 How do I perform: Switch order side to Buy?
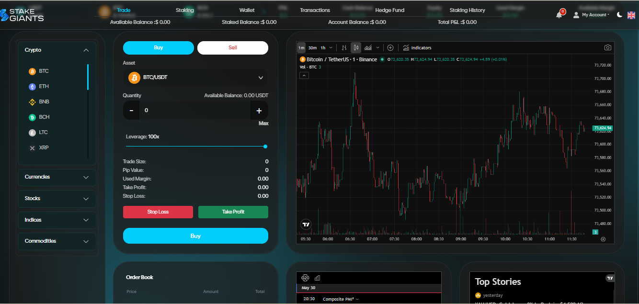[x=159, y=48]
